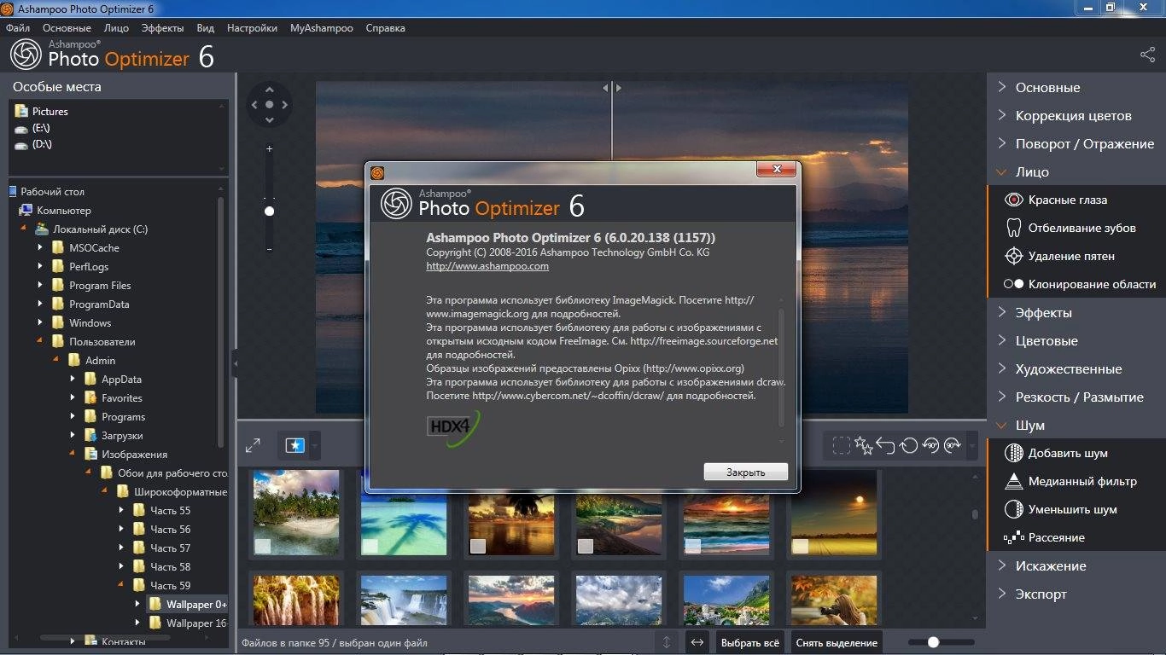This screenshot has width=1166, height=655.
Task: Expand the Program Files folder node
Action: tap(40, 286)
